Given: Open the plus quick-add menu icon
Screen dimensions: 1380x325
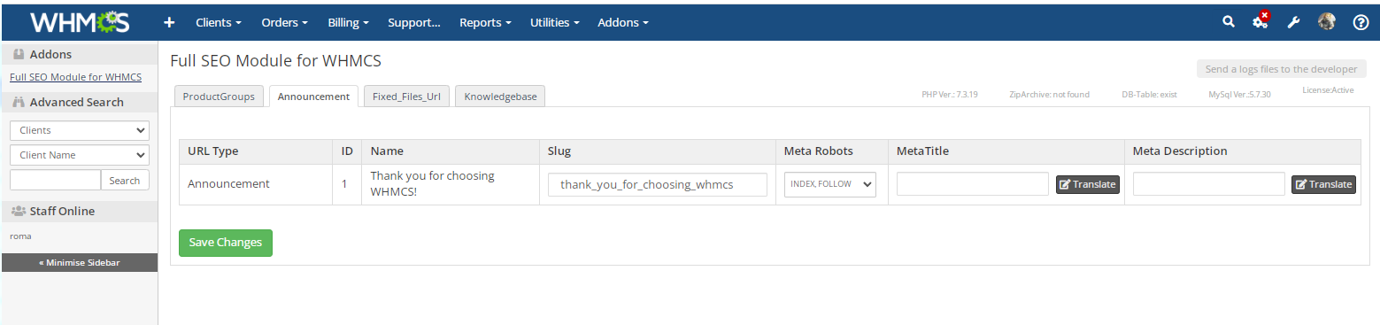Looking at the screenshot, I should coord(170,22).
